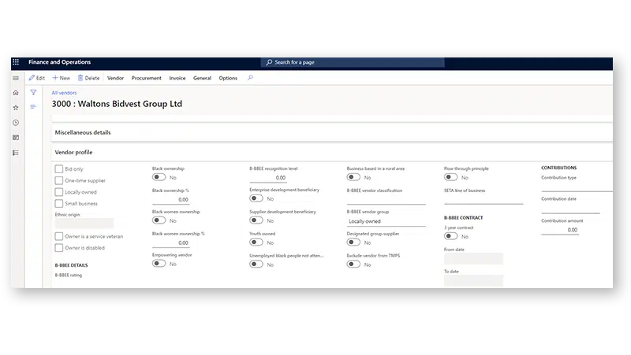The width and height of the screenshot is (631, 355).
Task: Open Modules list icon in sidebar
Action: (16, 153)
